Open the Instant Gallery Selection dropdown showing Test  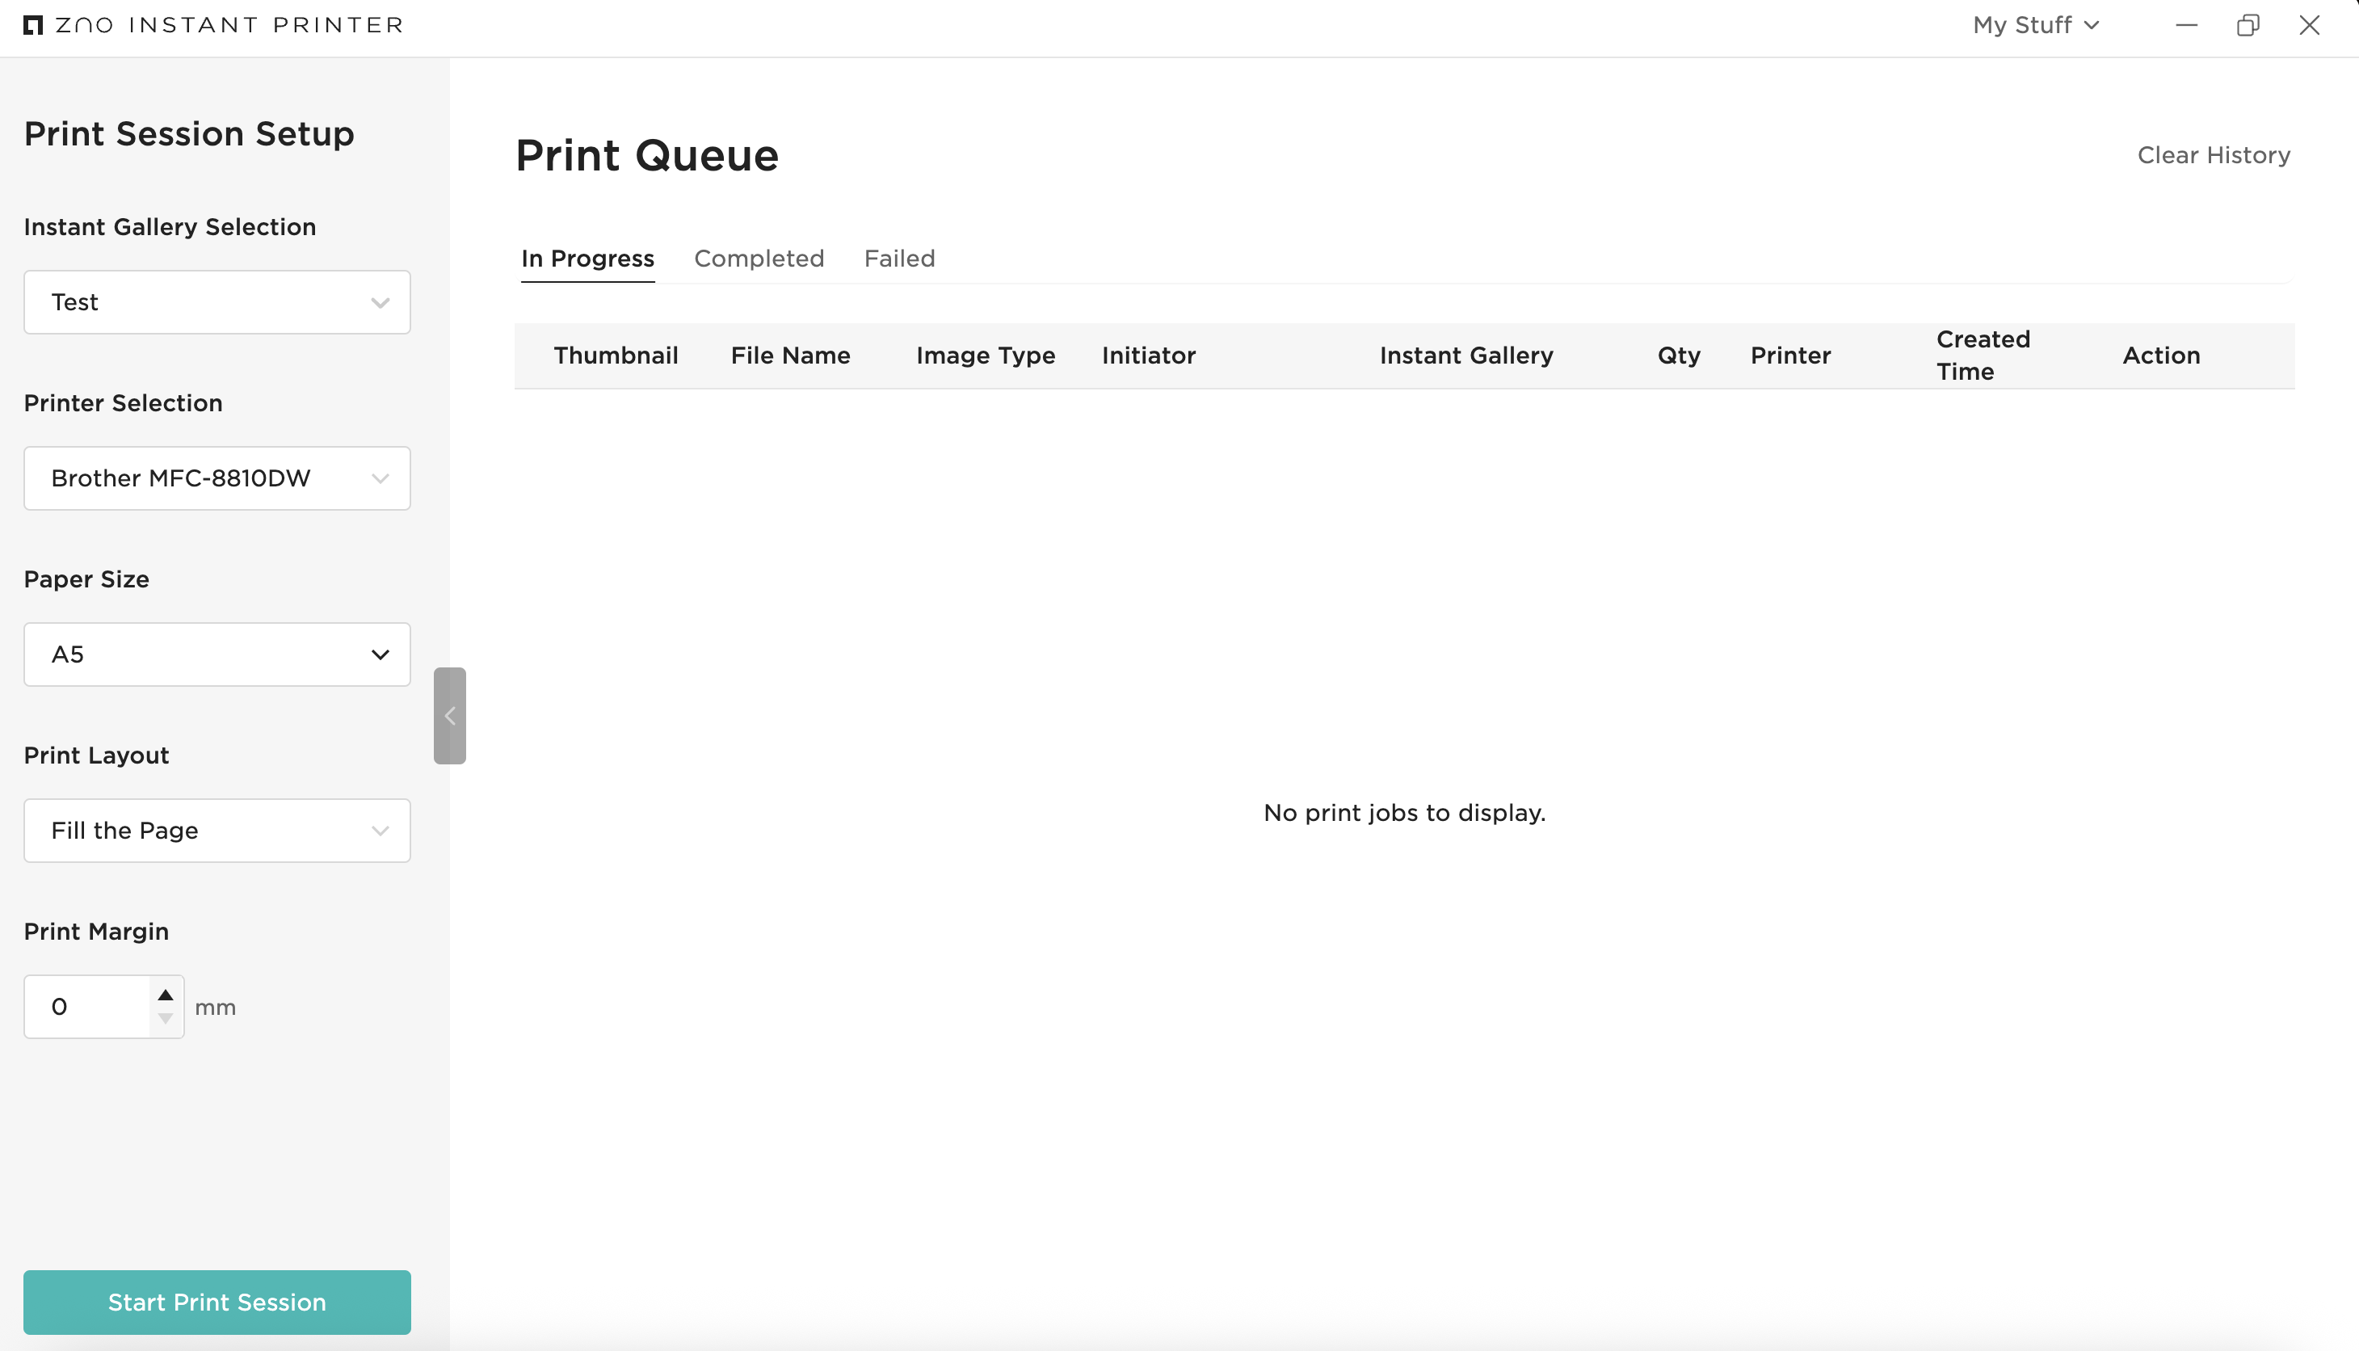point(217,301)
